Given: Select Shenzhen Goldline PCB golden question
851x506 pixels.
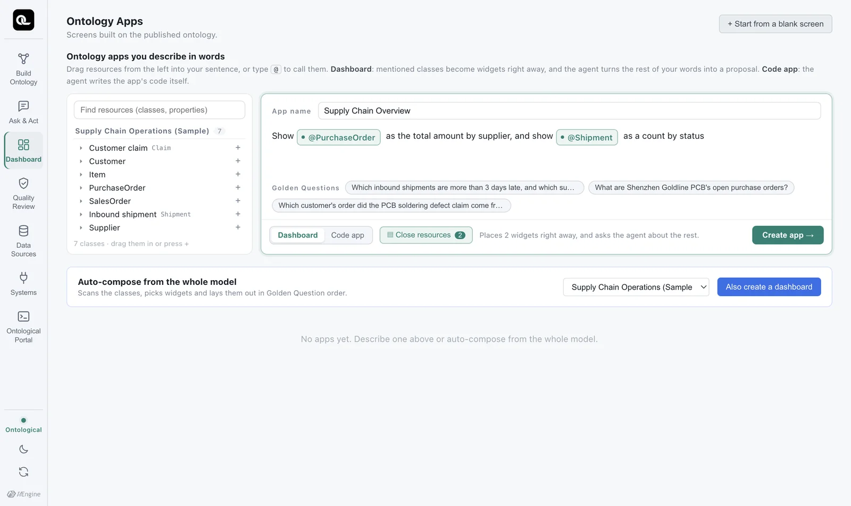Looking at the screenshot, I should (x=691, y=188).
